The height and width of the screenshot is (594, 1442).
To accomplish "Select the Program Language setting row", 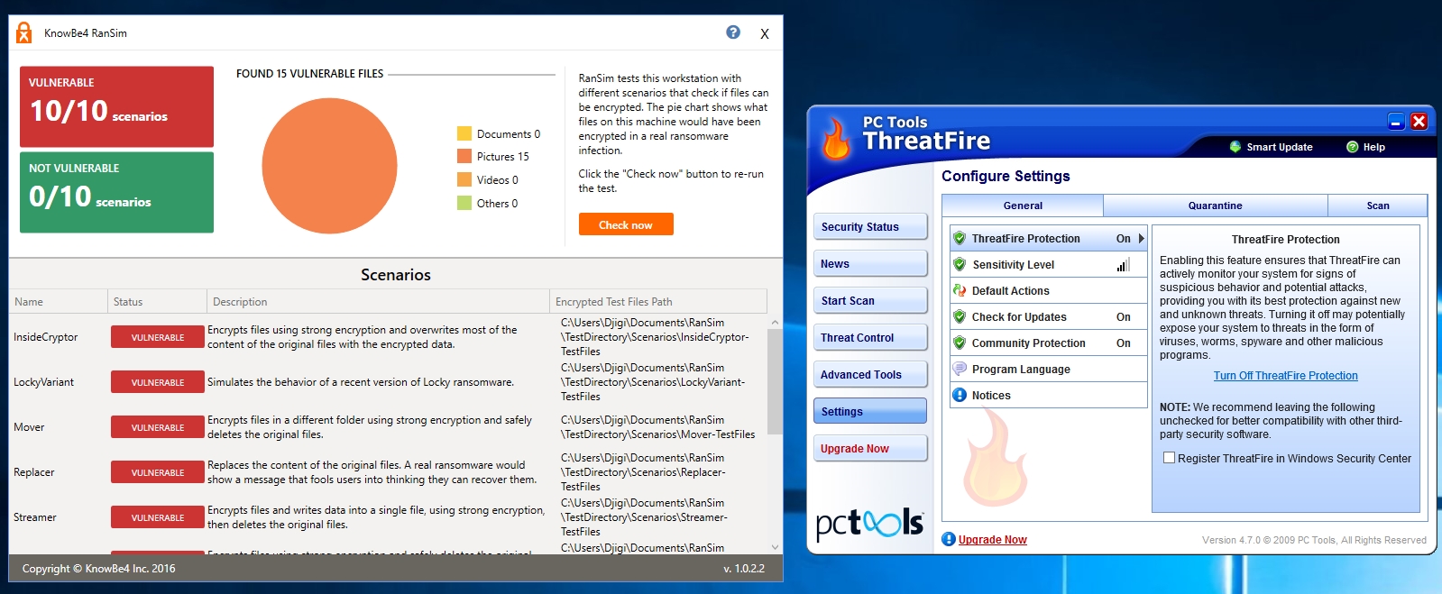I will [1048, 370].
